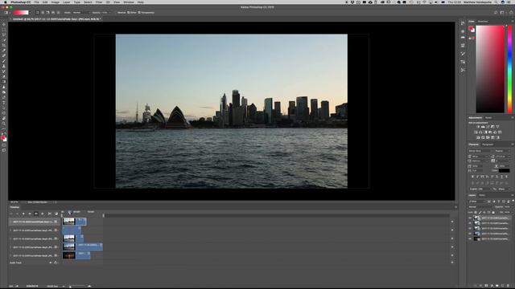Toggle visibility of second layer
515x289 pixels.
point(470,223)
